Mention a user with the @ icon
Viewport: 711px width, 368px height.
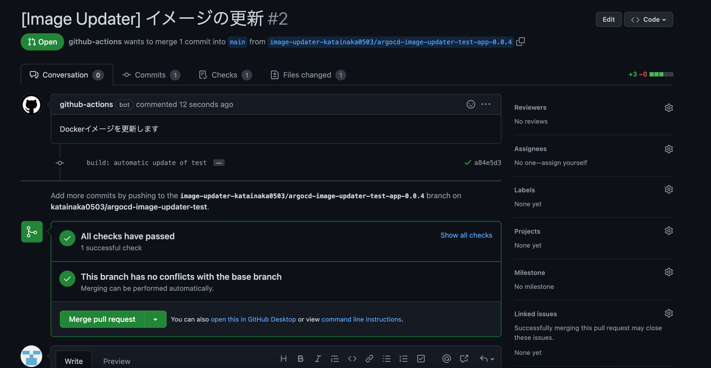click(447, 359)
